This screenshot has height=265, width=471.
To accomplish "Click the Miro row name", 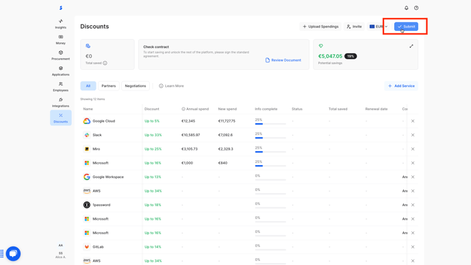I will tap(96, 149).
